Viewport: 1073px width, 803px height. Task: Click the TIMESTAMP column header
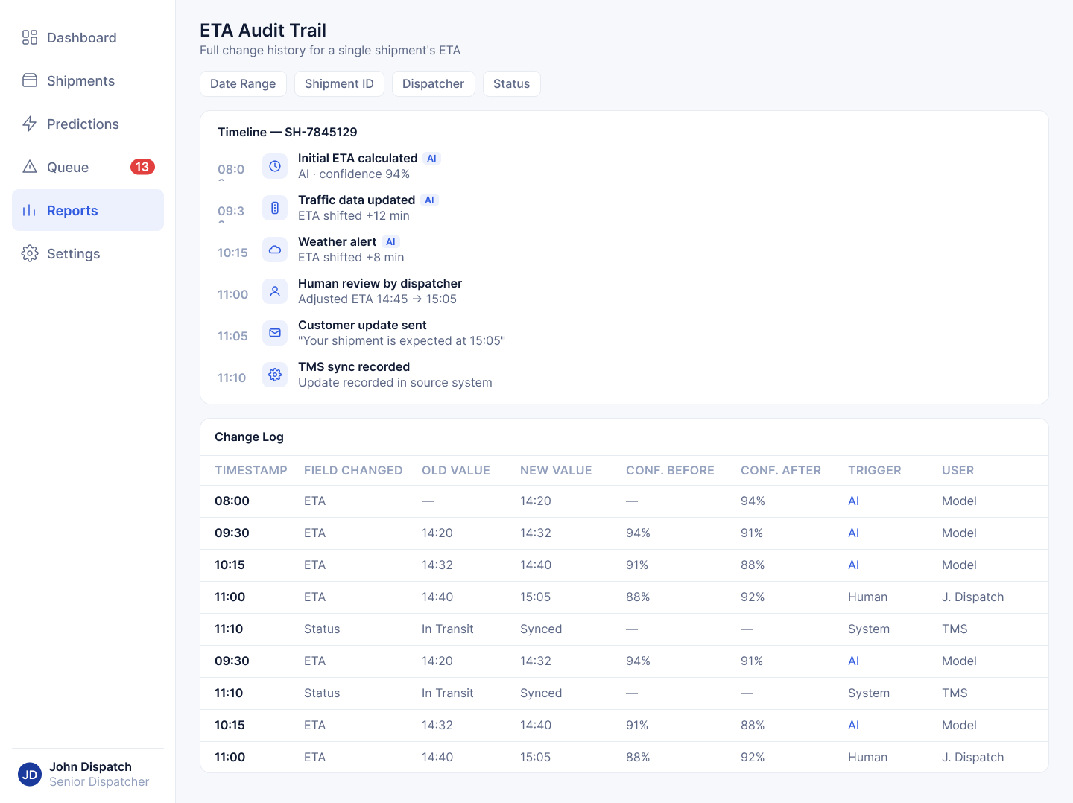click(251, 470)
